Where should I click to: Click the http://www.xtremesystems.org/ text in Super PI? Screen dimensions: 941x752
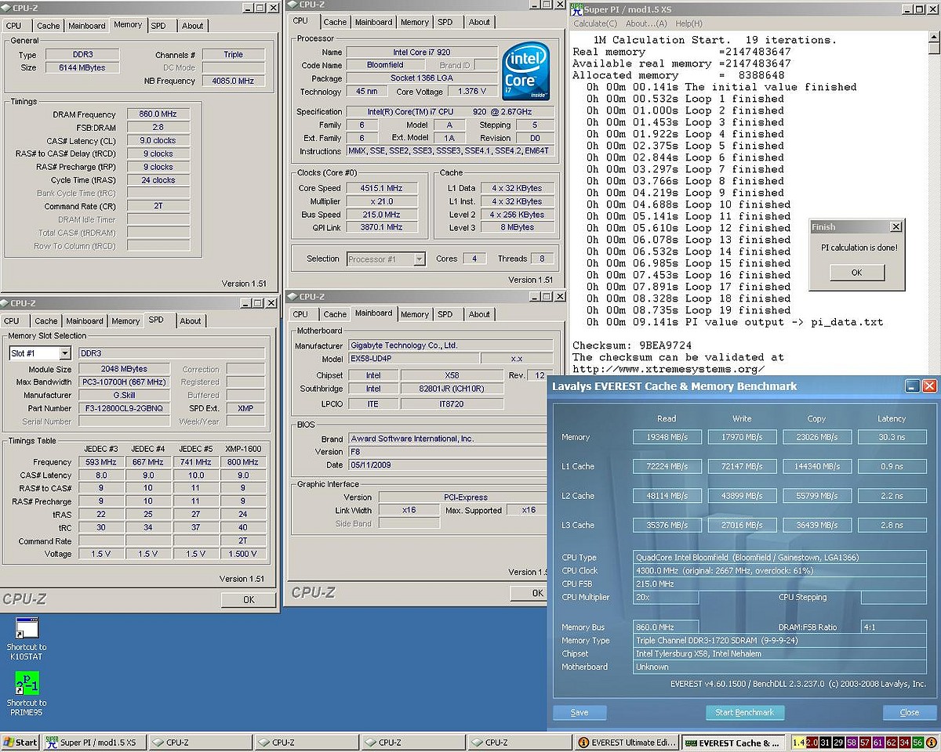point(668,369)
